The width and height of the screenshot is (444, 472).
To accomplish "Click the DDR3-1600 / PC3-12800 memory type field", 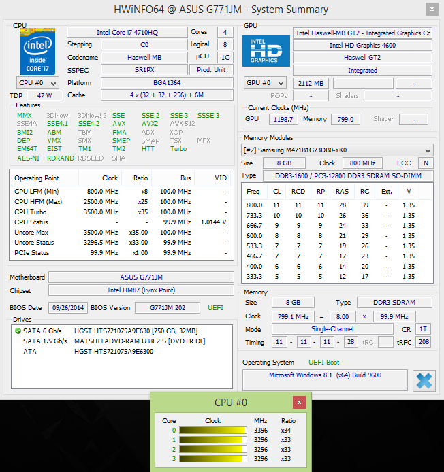I will click(x=348, y=175).
